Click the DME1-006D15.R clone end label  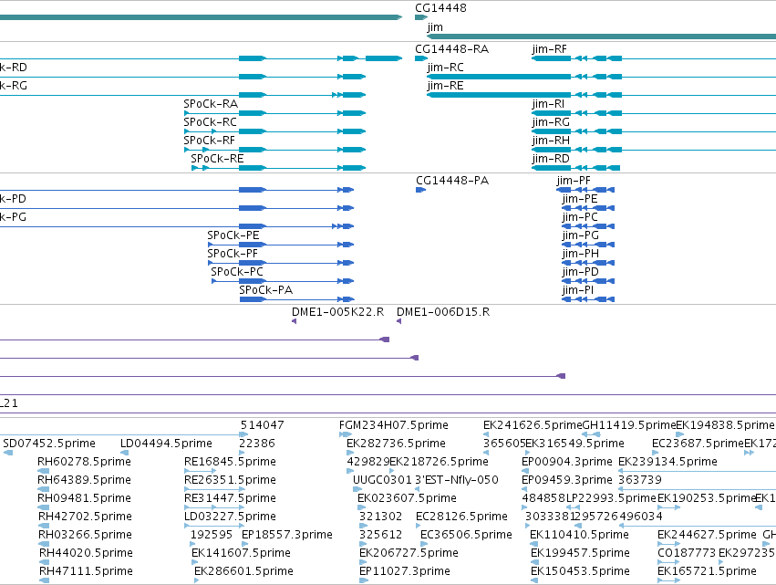443,312
